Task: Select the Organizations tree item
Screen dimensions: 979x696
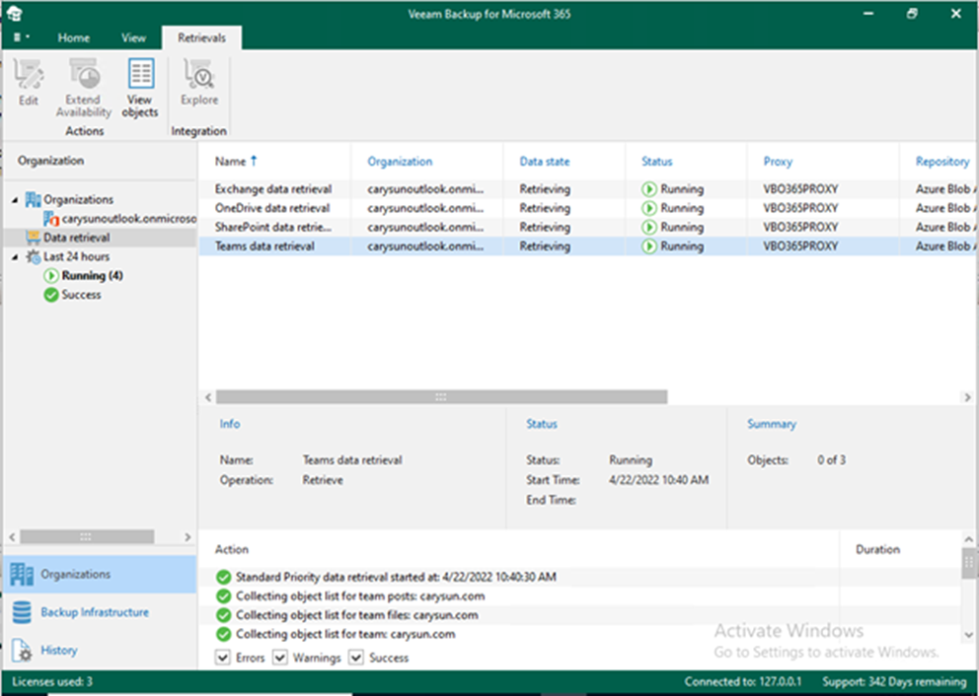Action: [78, 199]
